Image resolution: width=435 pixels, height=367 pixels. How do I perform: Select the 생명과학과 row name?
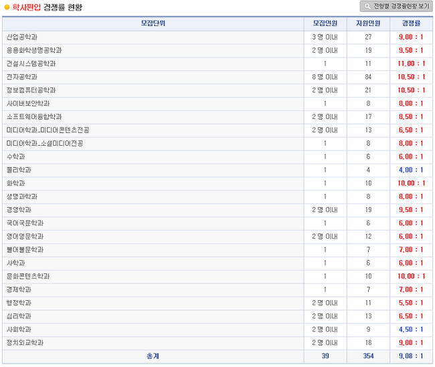(22, 197)
